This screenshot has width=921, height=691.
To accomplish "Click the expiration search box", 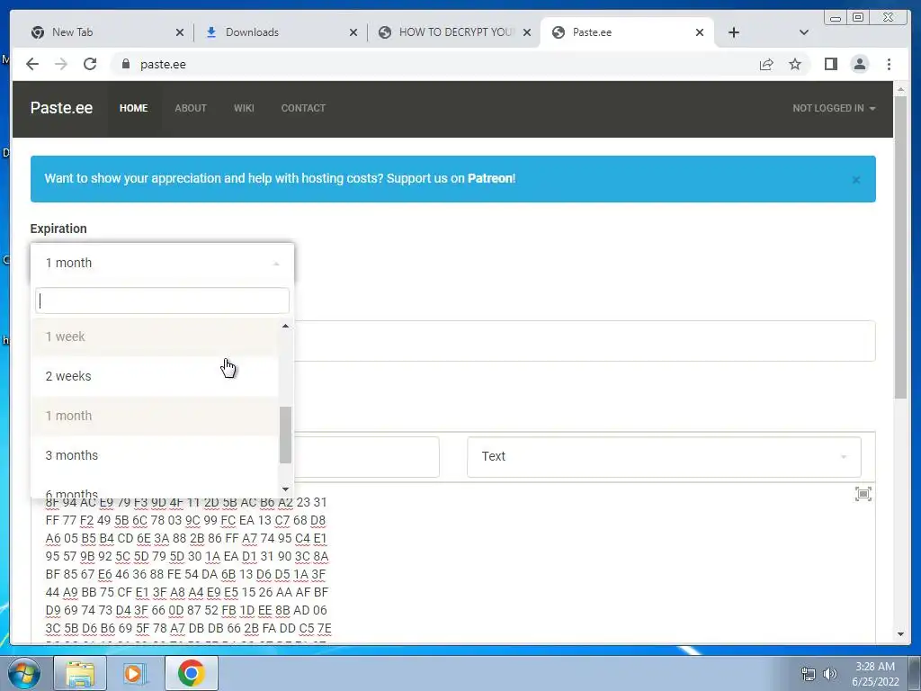I will click(162, 301).
